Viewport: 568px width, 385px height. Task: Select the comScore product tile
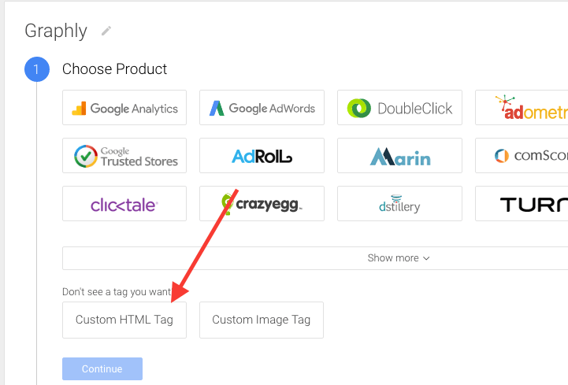pyautogui.click(x=522, y=155)
